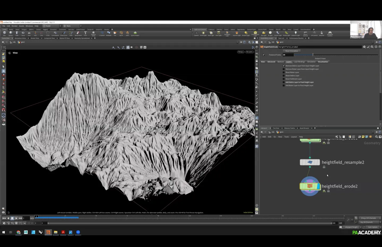Open the Persp viewport dropdown
Viewport: 382px width, 247px height.
coord(241,52)
